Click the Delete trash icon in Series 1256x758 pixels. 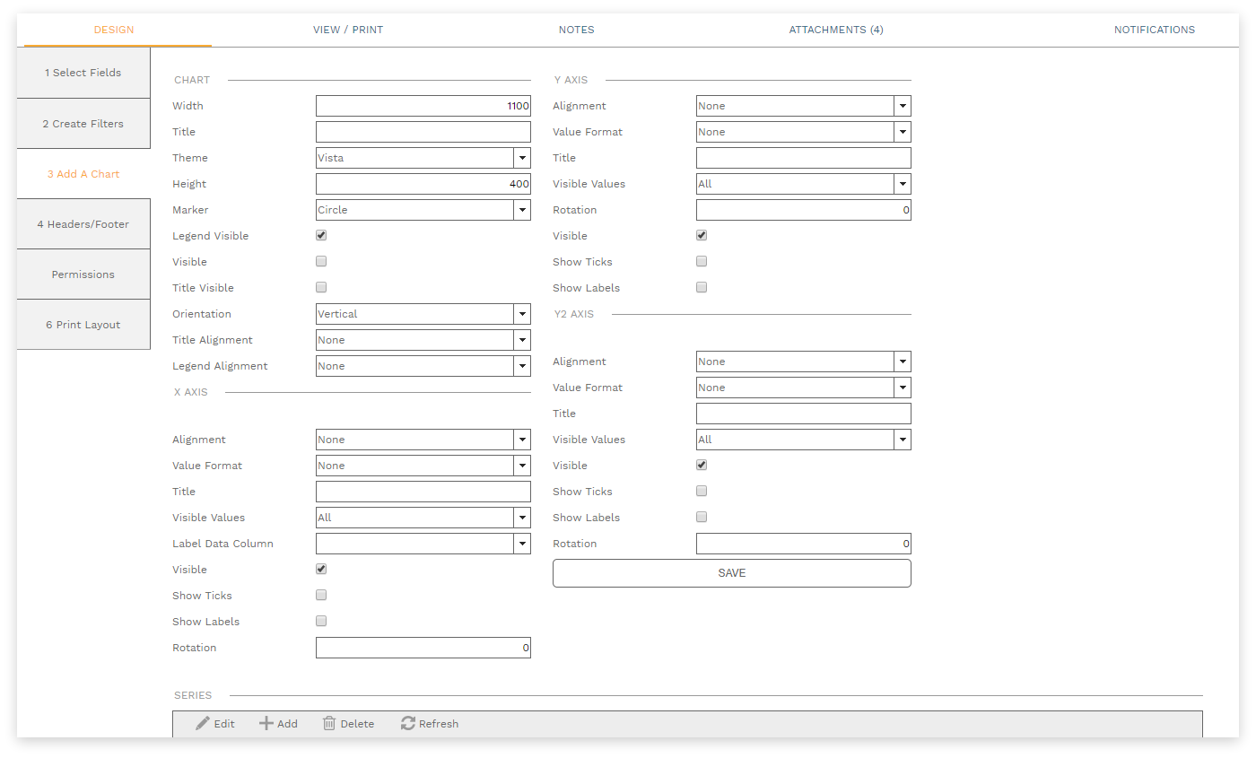329,724
